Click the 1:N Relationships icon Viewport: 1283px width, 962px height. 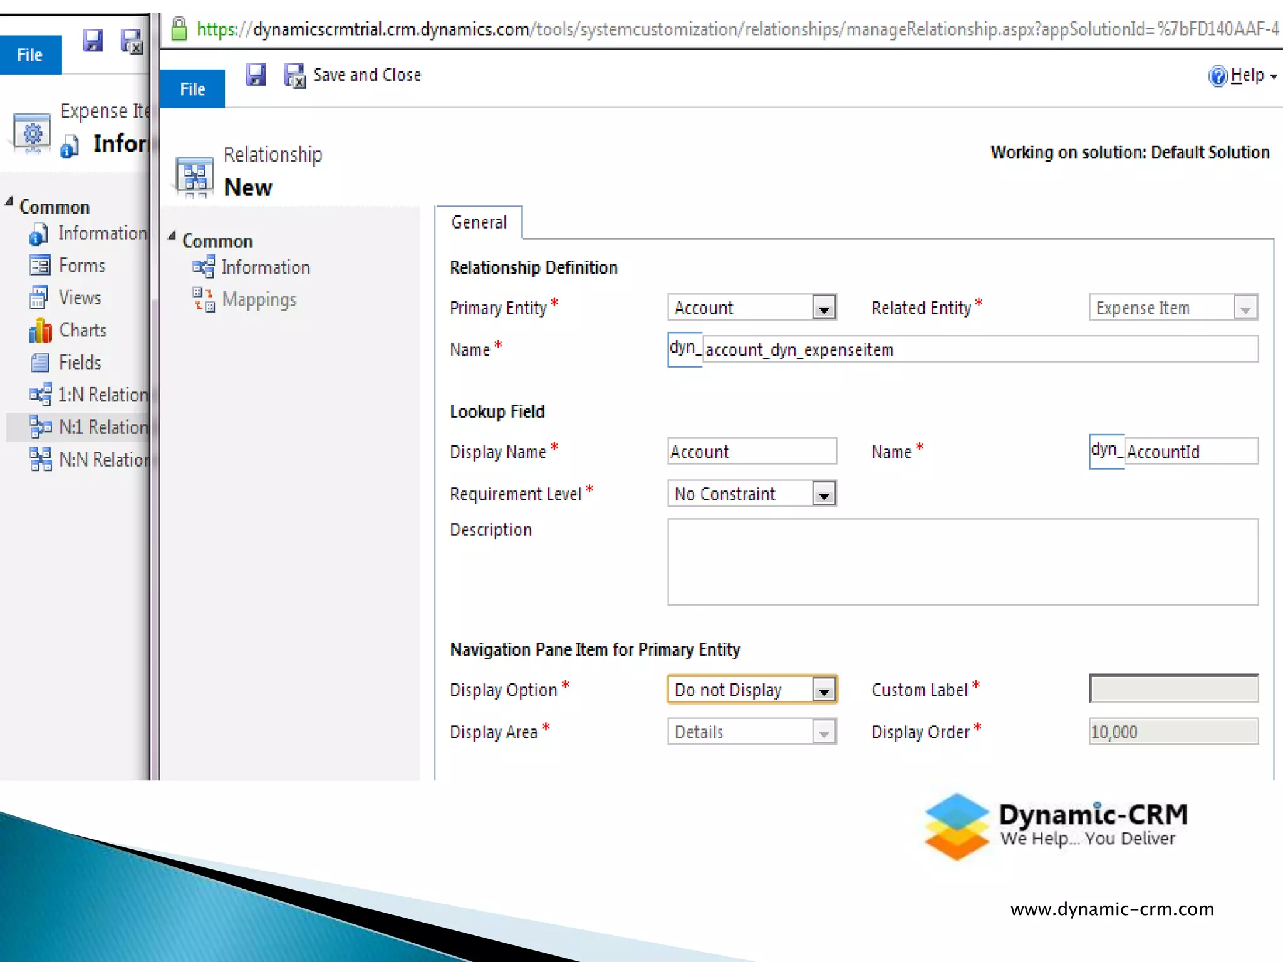[x=41, y=395]
